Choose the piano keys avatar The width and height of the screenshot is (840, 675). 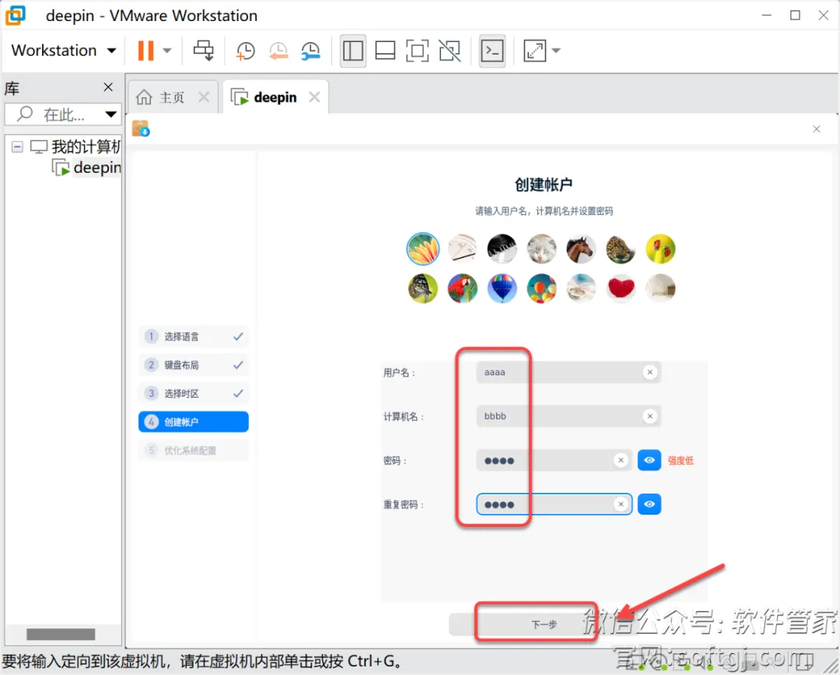click(502, 249)
